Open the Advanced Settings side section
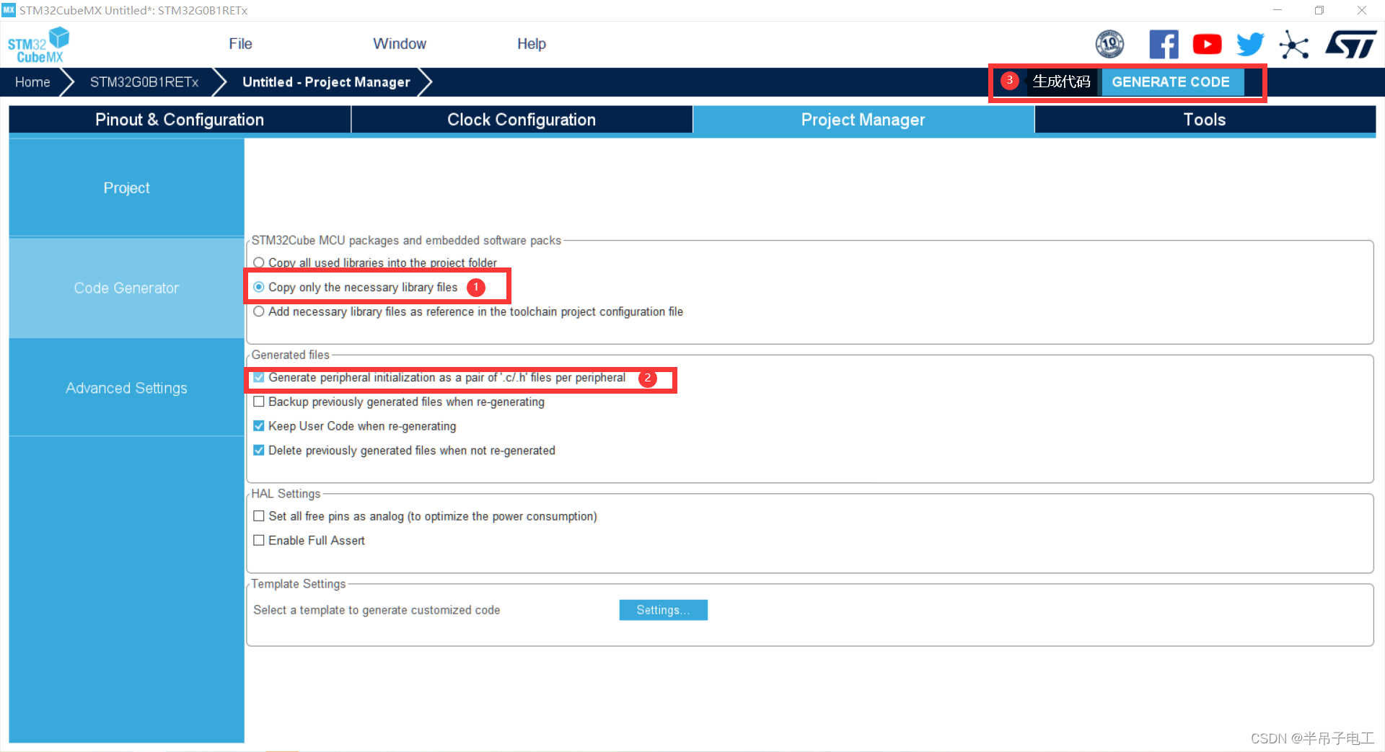This screenshot has height=752, width=1385. [x=127, y=388]
